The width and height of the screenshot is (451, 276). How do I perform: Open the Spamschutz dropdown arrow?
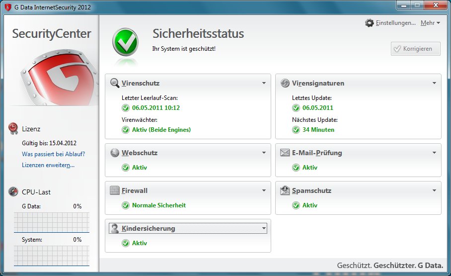click(434, 190)
